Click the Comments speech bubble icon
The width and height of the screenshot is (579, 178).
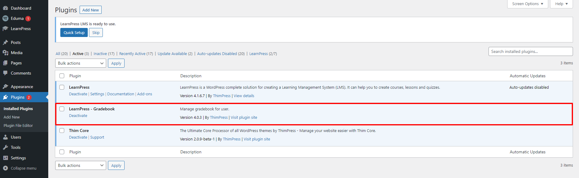click(x=5, y=73)
